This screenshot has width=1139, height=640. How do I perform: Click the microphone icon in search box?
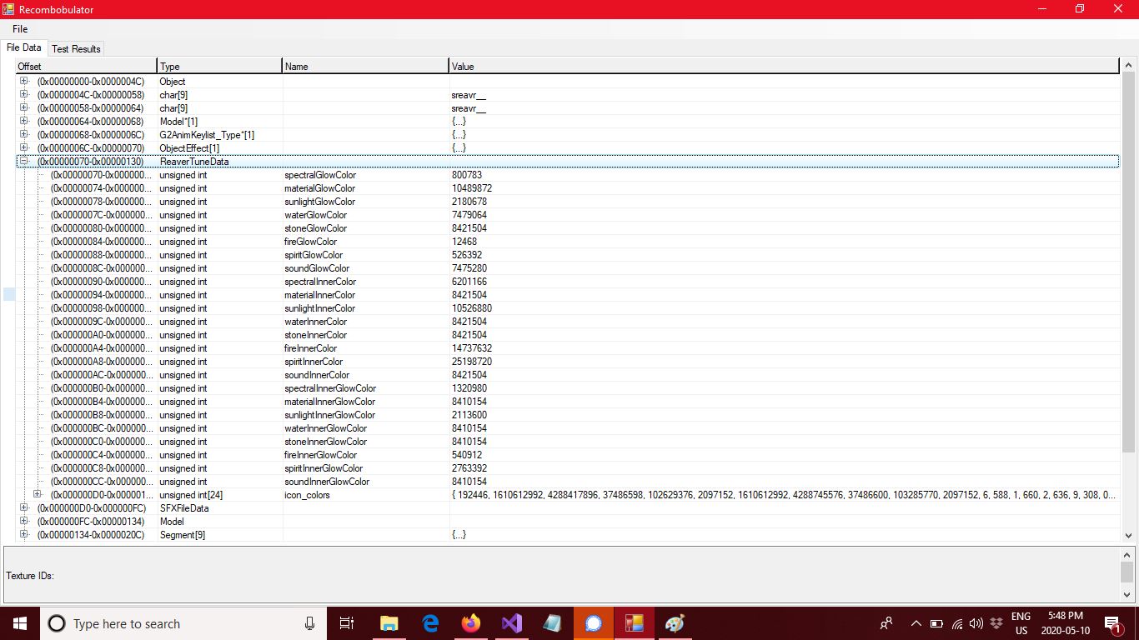309,623
